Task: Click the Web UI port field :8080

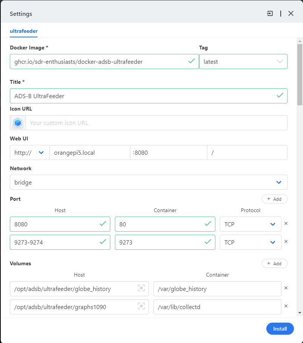Action: [x=169, y=152]
